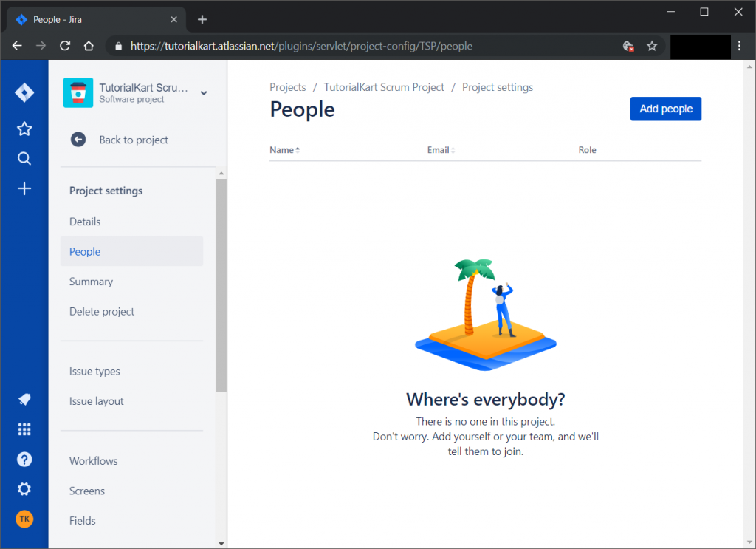Click the star icon to view starred items
Image resolution: width=756 pixels, height=549 pixels.
(24, 129)
